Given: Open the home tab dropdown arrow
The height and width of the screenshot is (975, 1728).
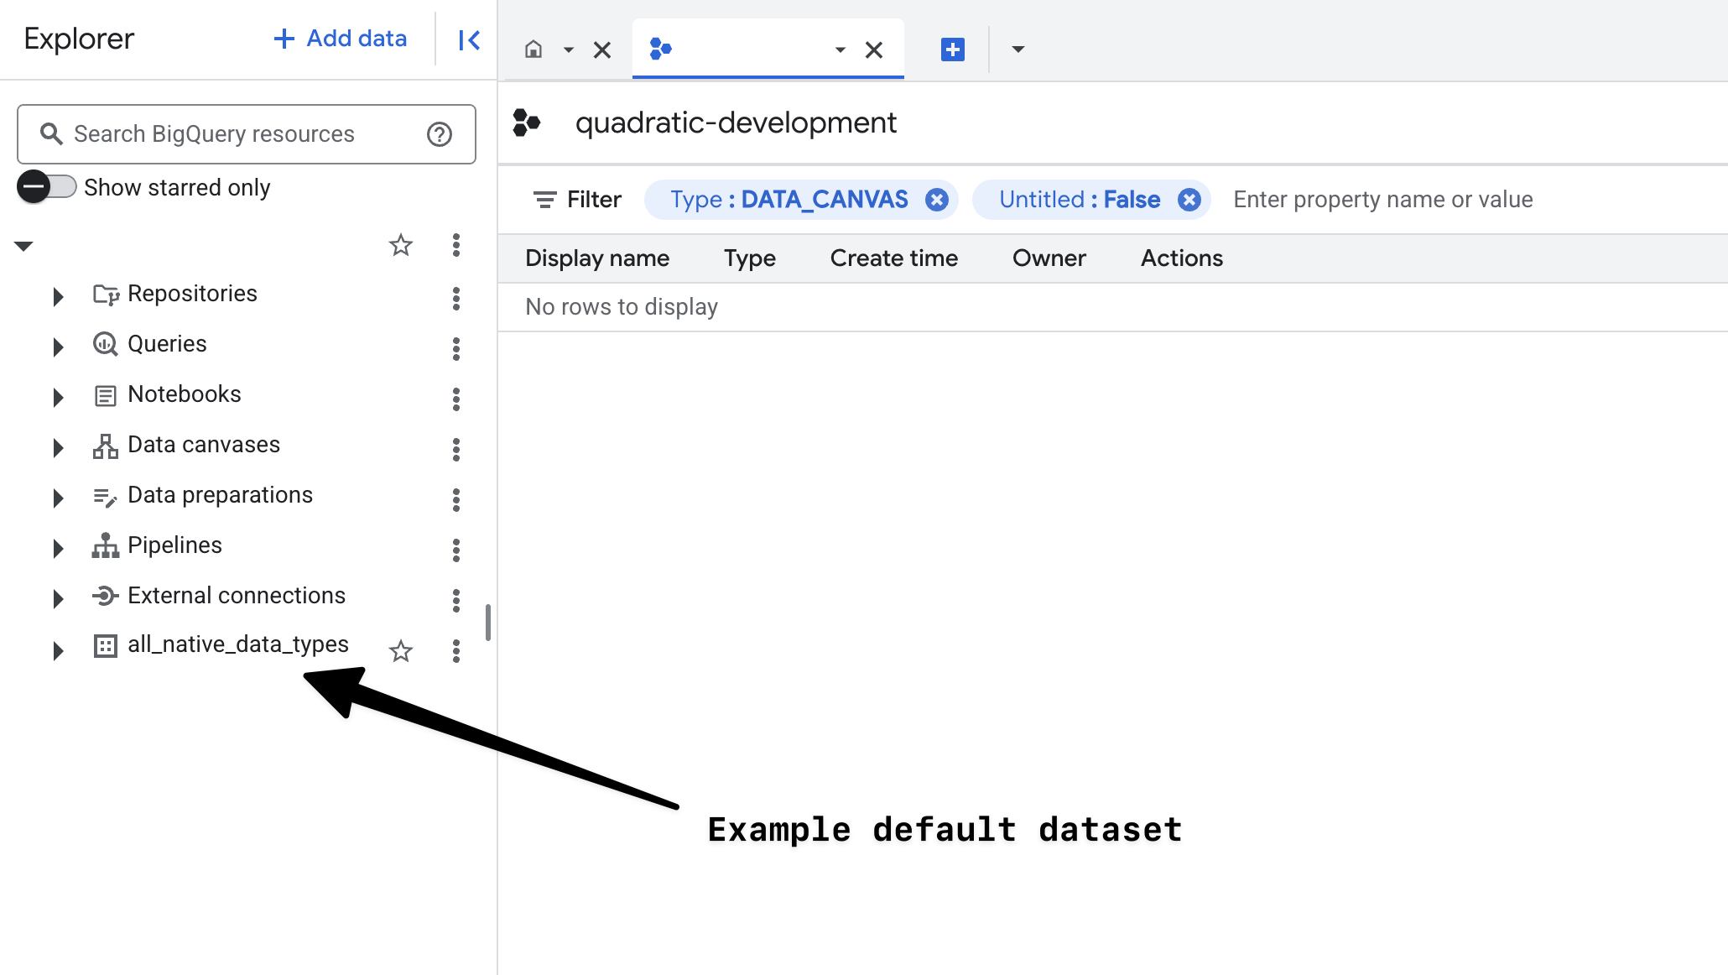Looking at the screenshot, I should 568,50.
